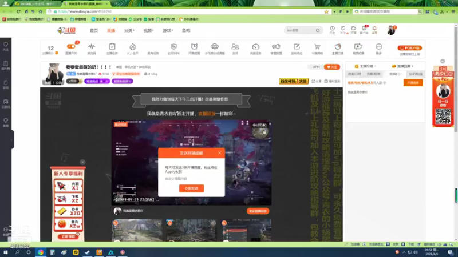Open the 推流码 waveform icon
This screenshot has height=257, width=458.
click(92, 46)
